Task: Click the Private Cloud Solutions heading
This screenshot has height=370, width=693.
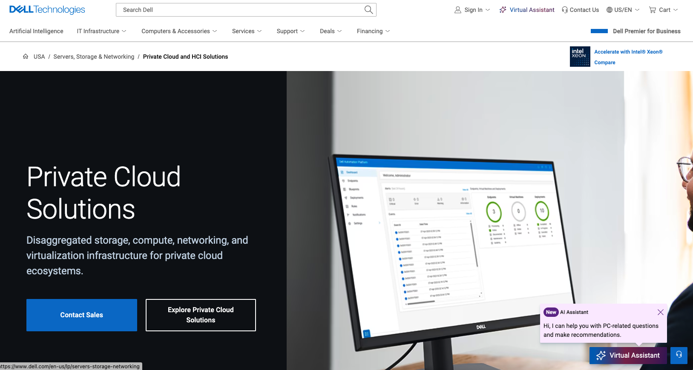Action: tap(104, 193)
